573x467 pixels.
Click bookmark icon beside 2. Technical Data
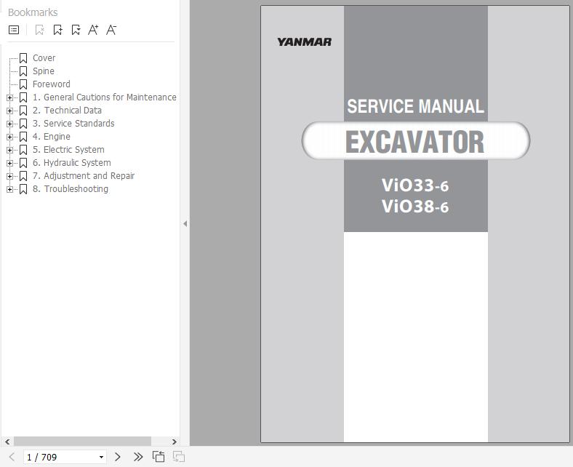click(x=23, y=111)
